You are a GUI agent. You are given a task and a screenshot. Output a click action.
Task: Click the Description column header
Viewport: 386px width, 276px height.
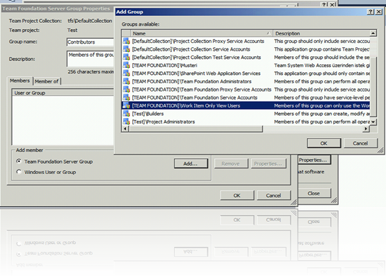pyautogui.click(x=321, y=33)
